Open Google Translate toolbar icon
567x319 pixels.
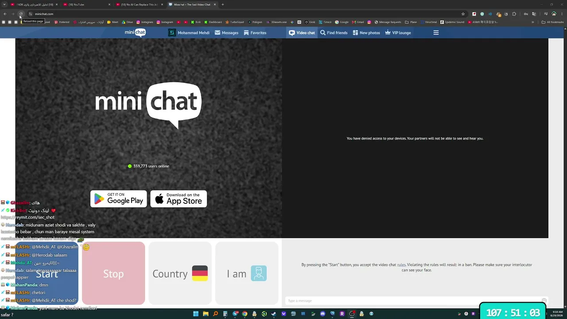534,14
